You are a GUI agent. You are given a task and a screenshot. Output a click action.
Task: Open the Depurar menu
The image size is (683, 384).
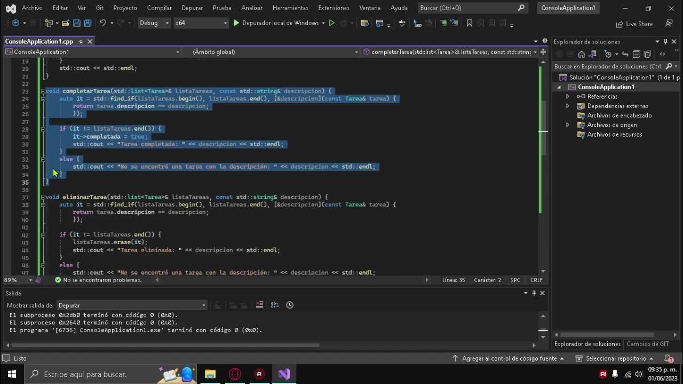[x=192, y=8]
